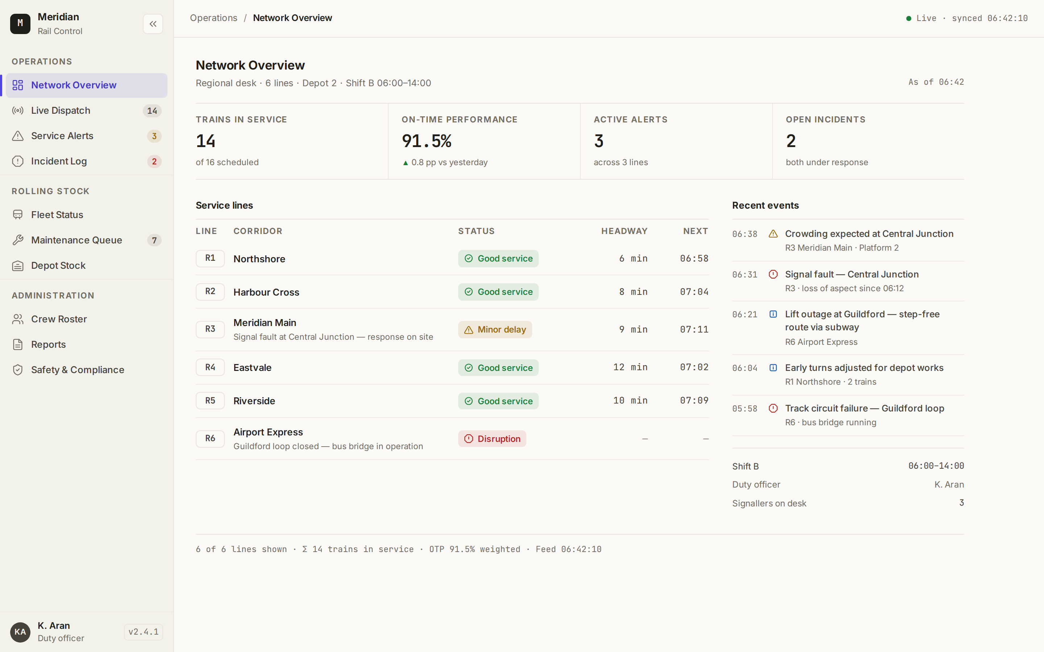Image resolution: width=1044 pixels, height=652 pixels.
Task: Click the Eastvale corridor name
Action: 252,367
